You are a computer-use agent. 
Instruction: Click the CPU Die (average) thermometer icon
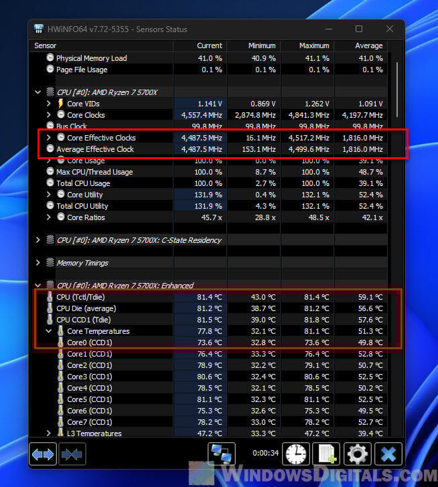point(50,308)
